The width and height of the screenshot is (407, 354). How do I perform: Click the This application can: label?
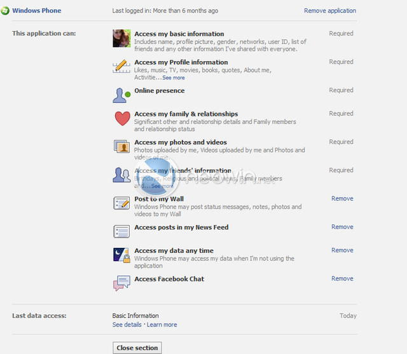pos(44,34)
